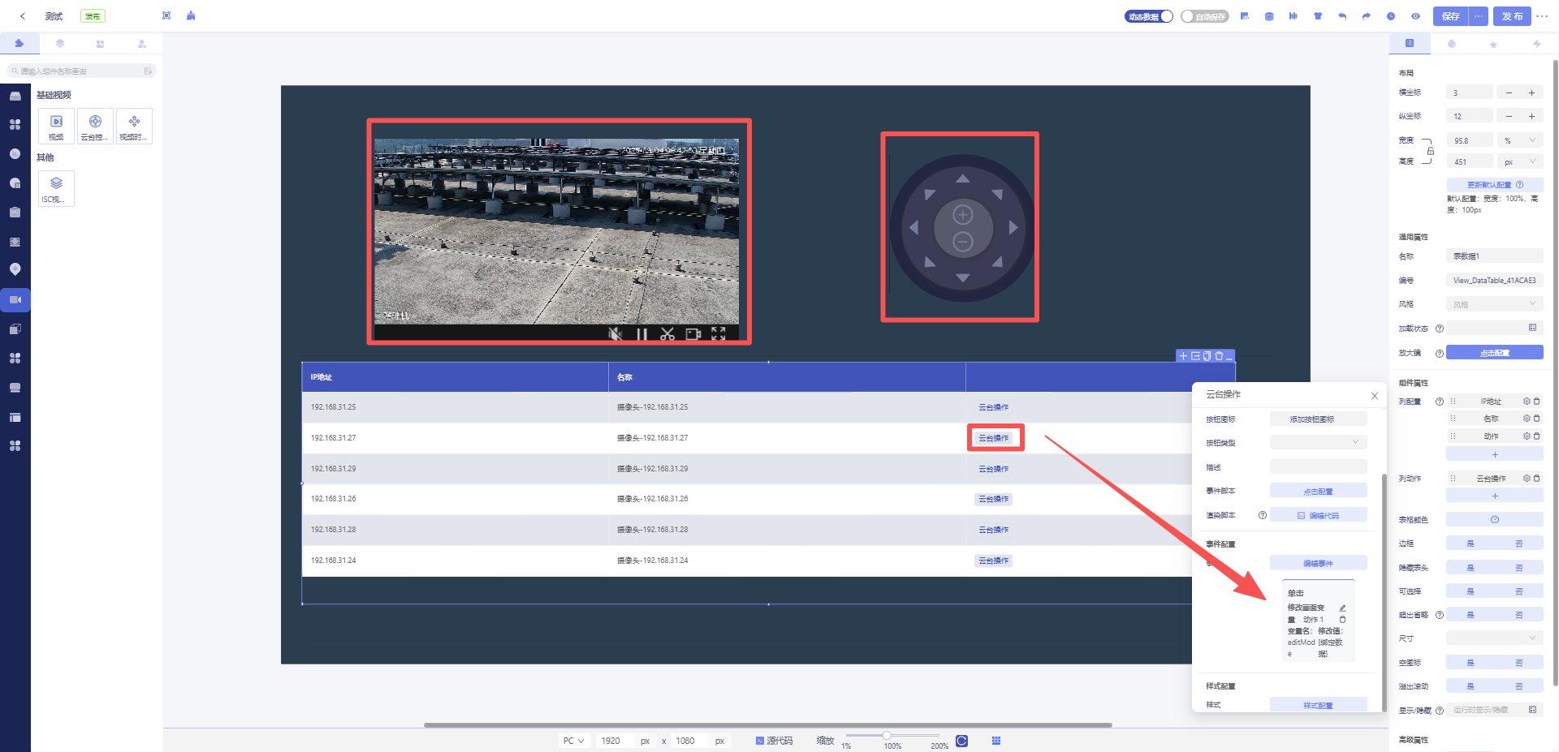Click PTZ right arrow
The height and width of the screenshot is (752, 1559).
tap(1013, 228)
